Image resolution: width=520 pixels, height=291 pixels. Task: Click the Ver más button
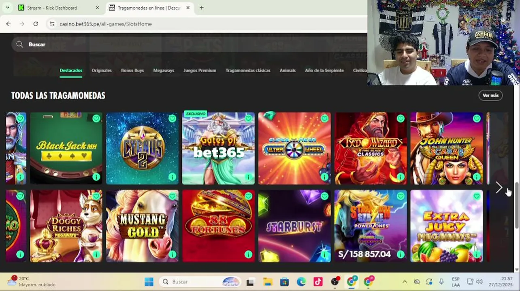pos(490,95)
